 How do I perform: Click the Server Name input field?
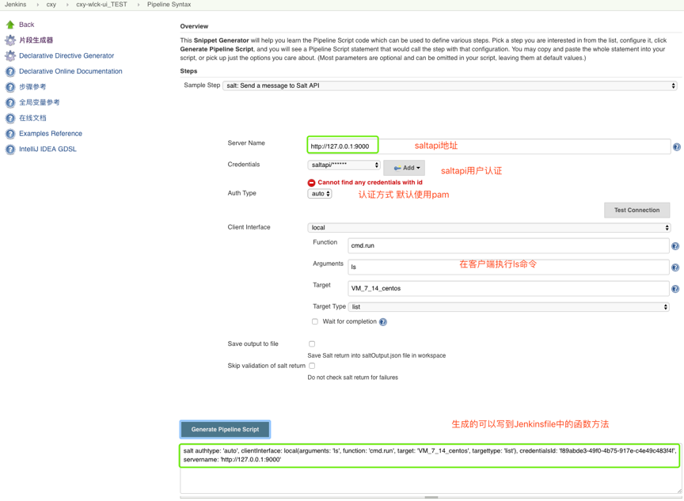[x=343, y=146]
